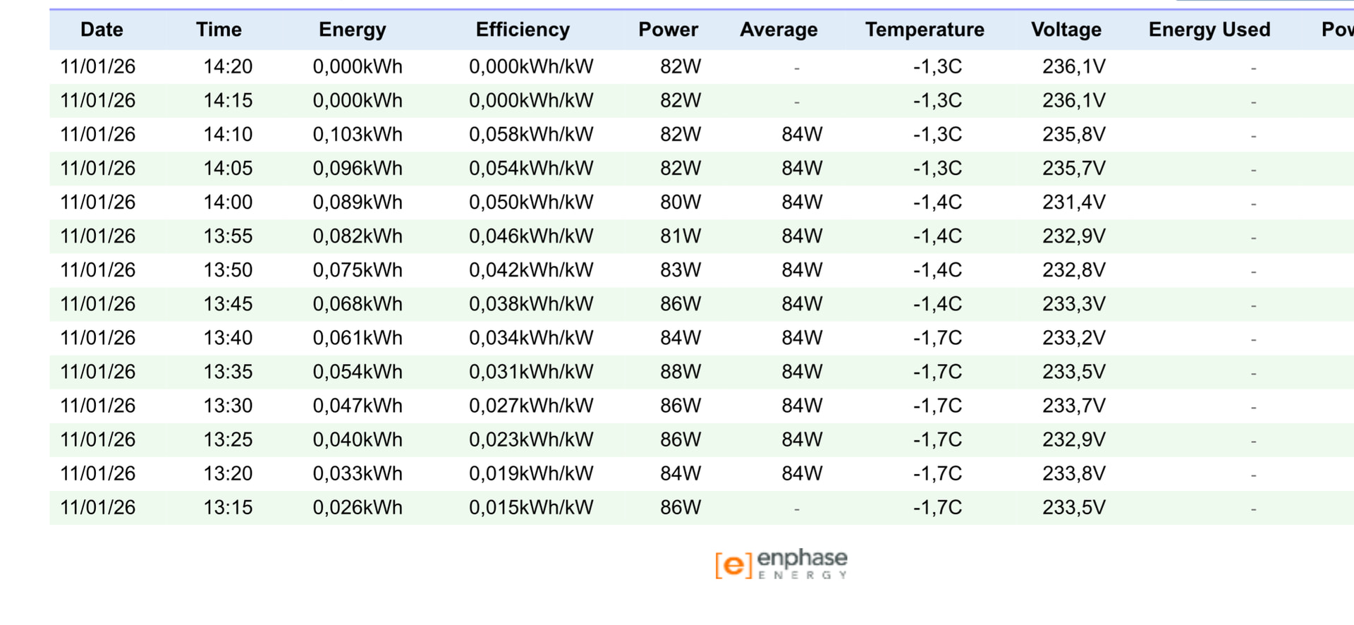Click the Temperature column header
Screen dimensions: 1354x625
click(x=925, y=30)
